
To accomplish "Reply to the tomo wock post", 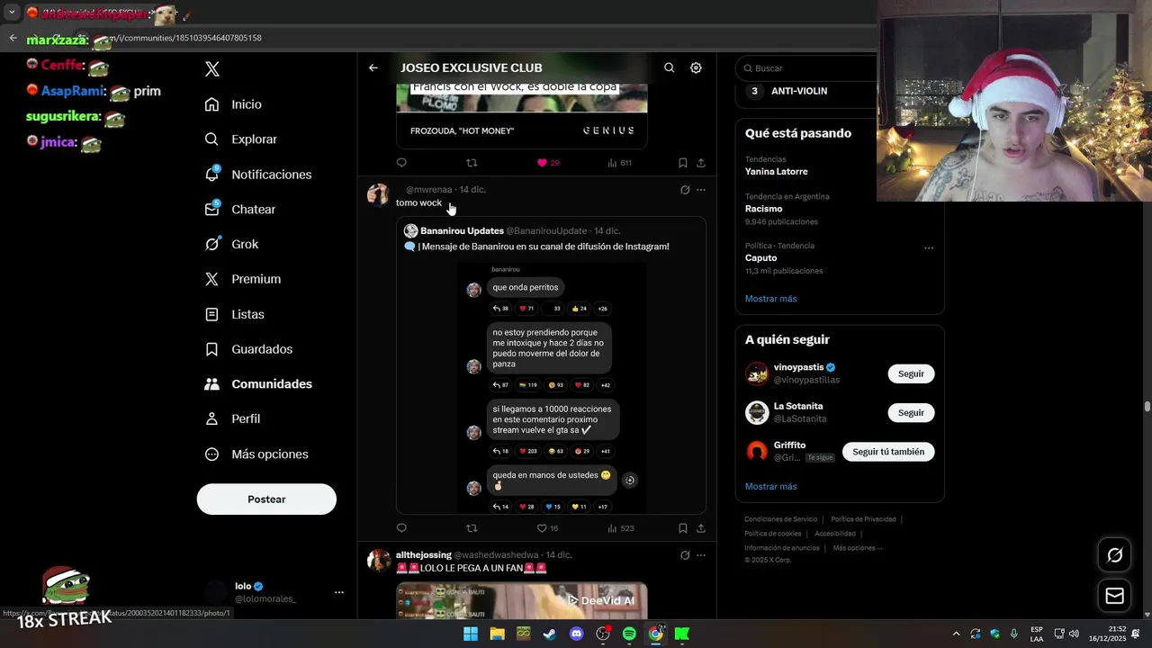I will coord(401,528).
